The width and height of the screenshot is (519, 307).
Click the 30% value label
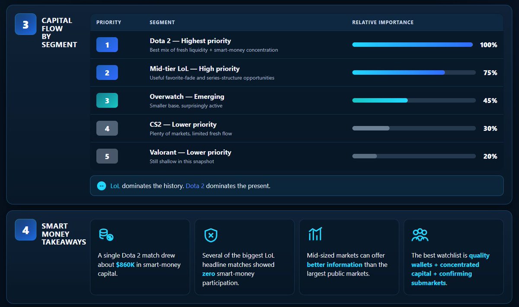(490, 129)
